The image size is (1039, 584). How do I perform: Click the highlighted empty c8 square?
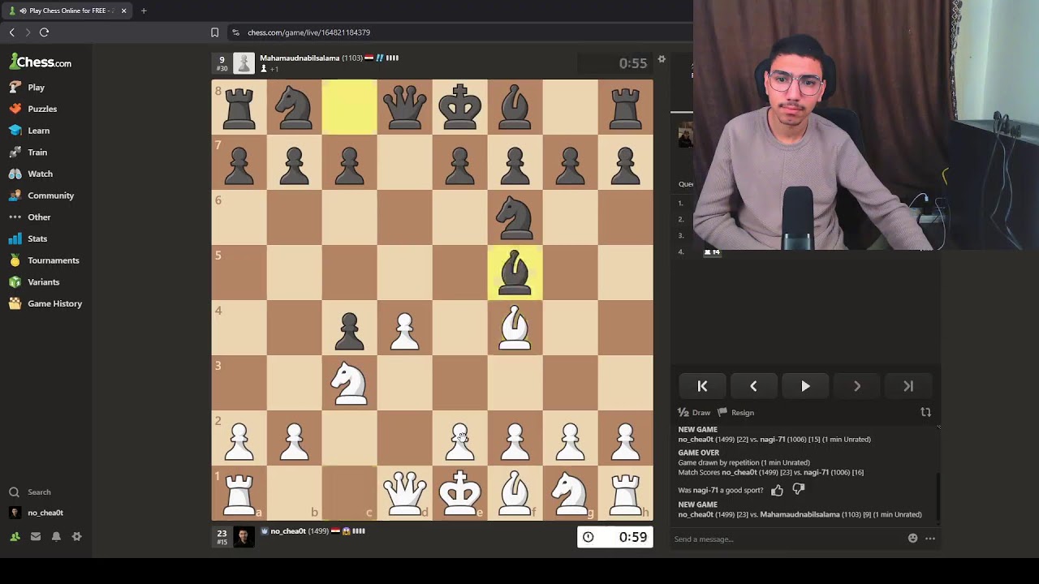[349, 106]
